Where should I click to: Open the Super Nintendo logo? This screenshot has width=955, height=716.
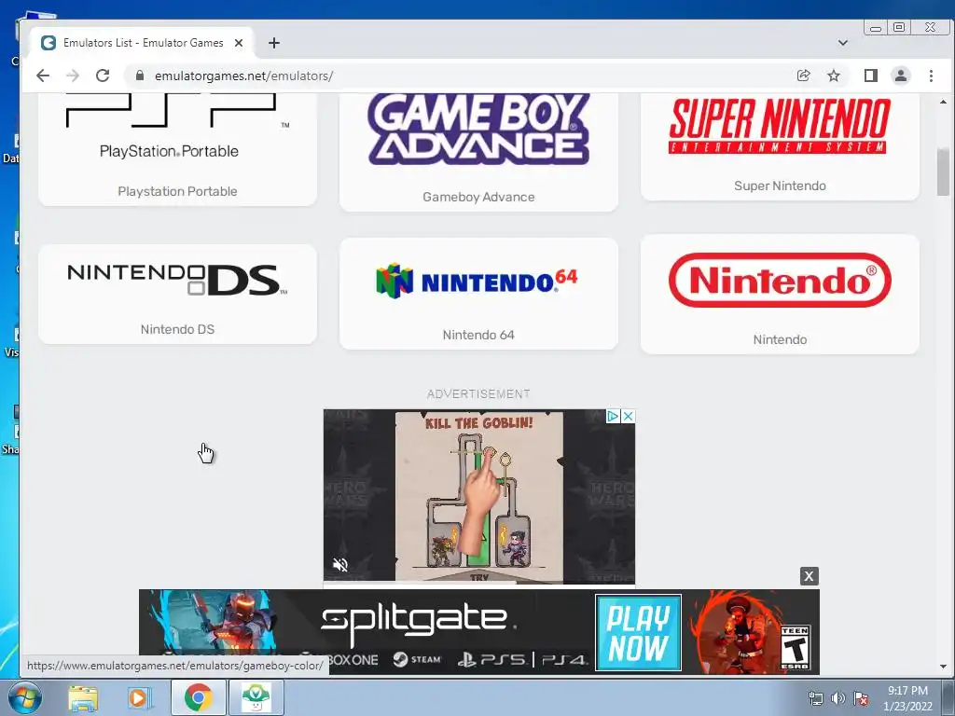780,126
